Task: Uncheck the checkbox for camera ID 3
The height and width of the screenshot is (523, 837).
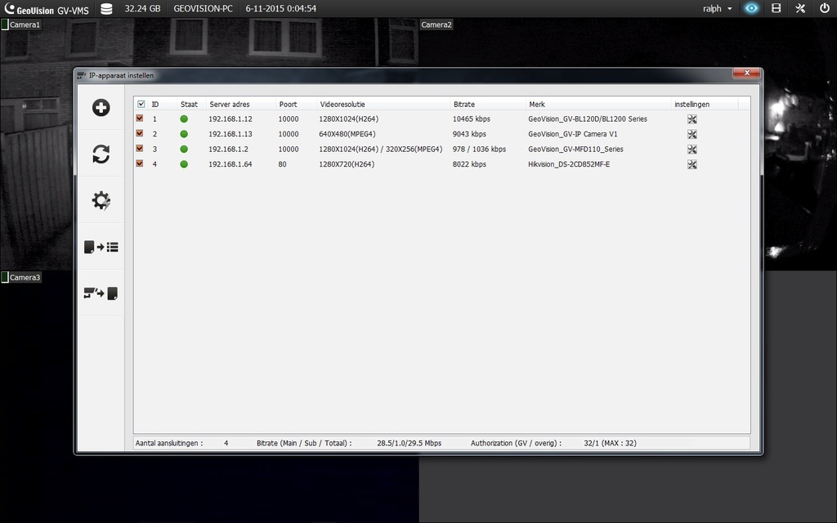Action: [140, 149]
